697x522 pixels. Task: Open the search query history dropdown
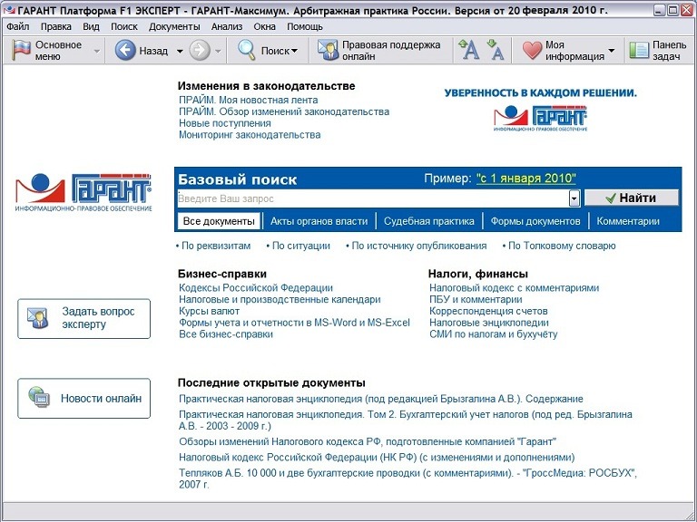[574, 198]
